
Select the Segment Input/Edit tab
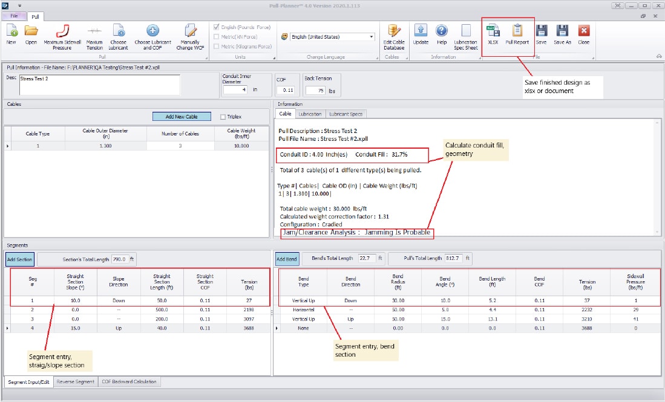(29, 381)
